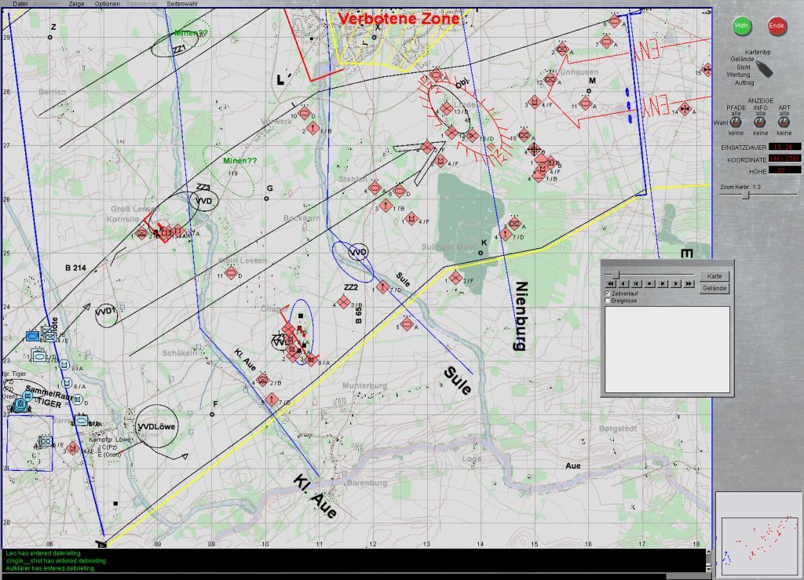Click the rewind button in playback panel

coord(611,283)
